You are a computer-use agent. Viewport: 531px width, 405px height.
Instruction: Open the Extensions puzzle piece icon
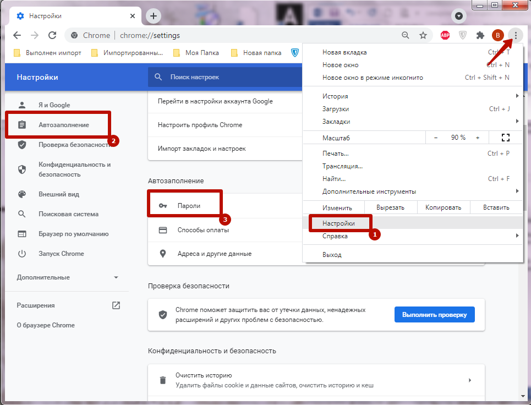pyautogui.click(x=480, y=35)
